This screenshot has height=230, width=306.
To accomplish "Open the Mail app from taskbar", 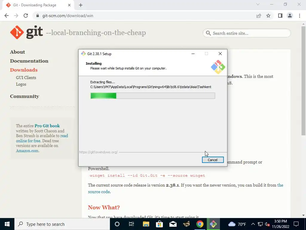I will [x=173, y=224].
